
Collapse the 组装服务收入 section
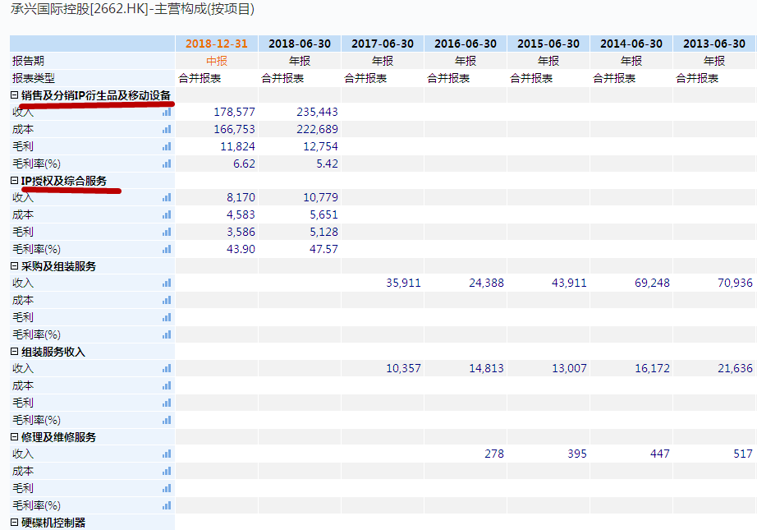[15, 352]
